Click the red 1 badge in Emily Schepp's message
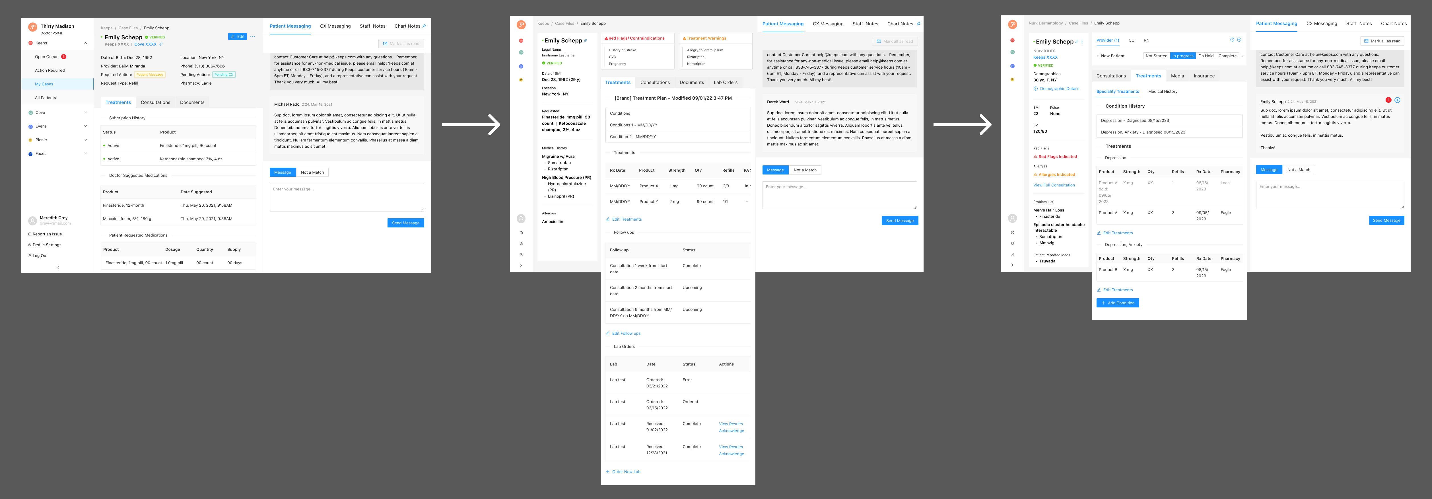Screen dimensions: 1432x499 (x=1388, y=100)
